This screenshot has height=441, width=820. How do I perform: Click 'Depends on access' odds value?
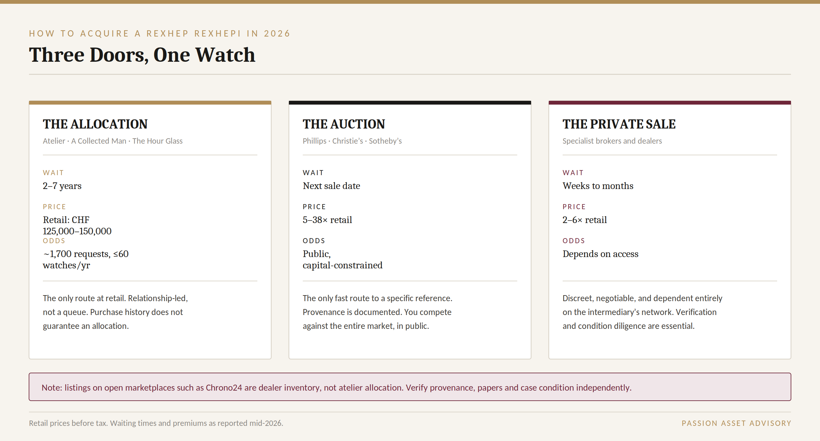coord(600,254)
